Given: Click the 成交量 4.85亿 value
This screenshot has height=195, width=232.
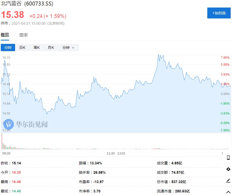Looking at the screenshot, I should [x=177, y=163].
